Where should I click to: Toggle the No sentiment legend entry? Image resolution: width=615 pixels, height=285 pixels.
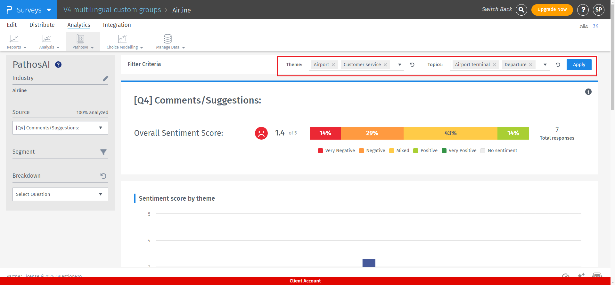[499, 150]
